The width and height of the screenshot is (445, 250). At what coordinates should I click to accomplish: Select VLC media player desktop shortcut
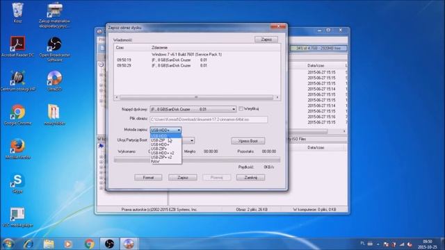click(17, 217)
